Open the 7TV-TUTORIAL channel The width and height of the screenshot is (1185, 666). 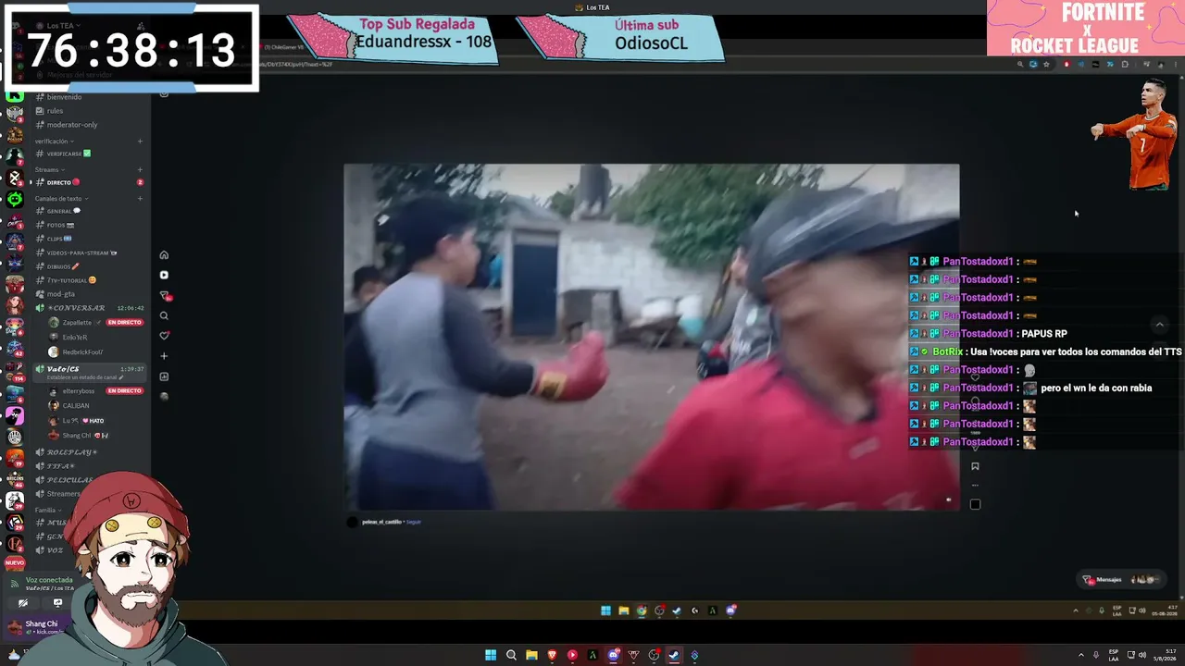click(89, 280)
